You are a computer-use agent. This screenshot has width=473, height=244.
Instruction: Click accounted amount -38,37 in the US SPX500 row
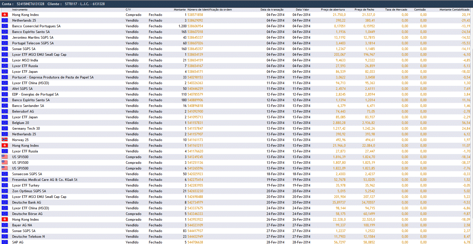[466, 163]
